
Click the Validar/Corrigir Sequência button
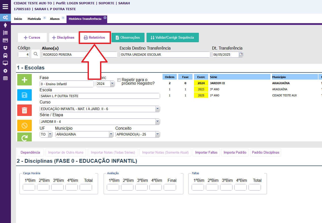pyautogui.click(x=172, y=37)
